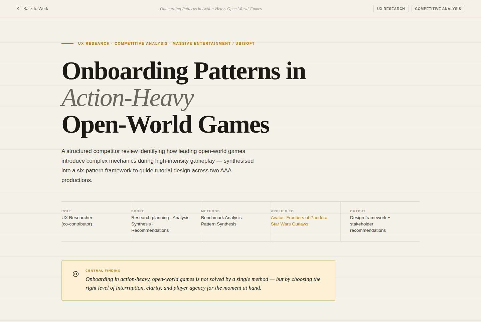Click 'Open-World Games' heading line
Screen dimensions: 481x322
point(165,124)
